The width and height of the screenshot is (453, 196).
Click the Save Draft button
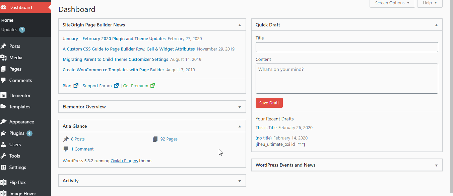click(269, 103)
